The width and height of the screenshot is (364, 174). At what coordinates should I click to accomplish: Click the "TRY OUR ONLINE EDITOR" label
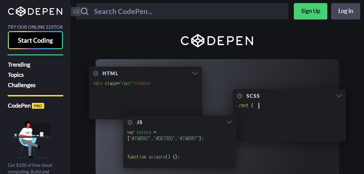[35, 27]
